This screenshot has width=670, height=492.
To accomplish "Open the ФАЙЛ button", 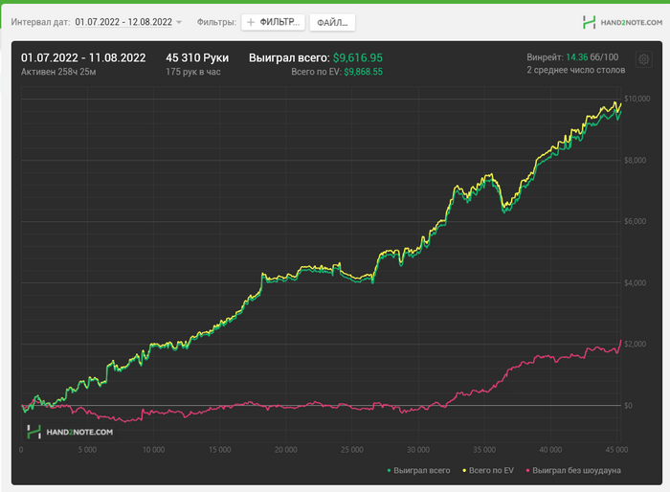I will tap(332, 23).
